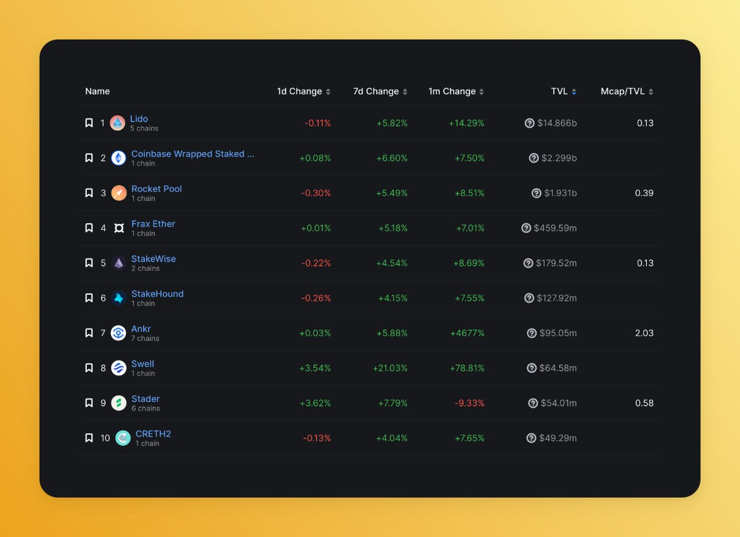Click Stader's +3.62% daily change

(315, 403)
